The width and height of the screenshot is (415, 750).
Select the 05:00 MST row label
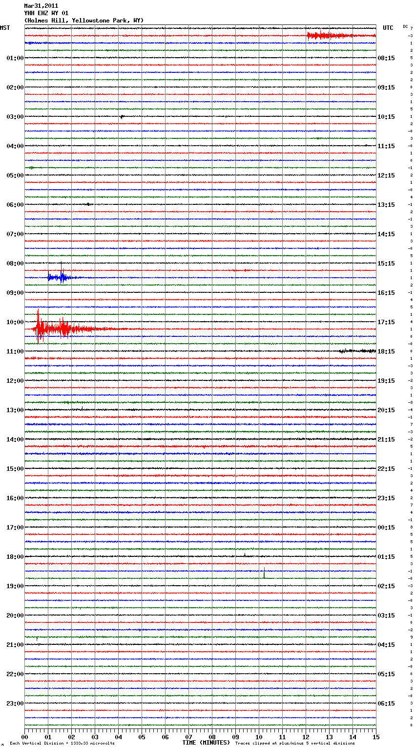point(15,176)
